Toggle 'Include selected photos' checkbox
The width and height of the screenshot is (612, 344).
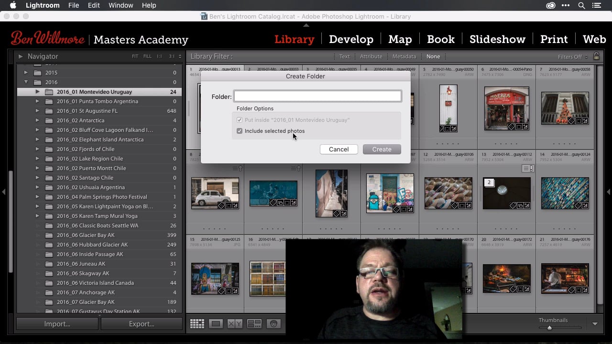click(240, 131)
